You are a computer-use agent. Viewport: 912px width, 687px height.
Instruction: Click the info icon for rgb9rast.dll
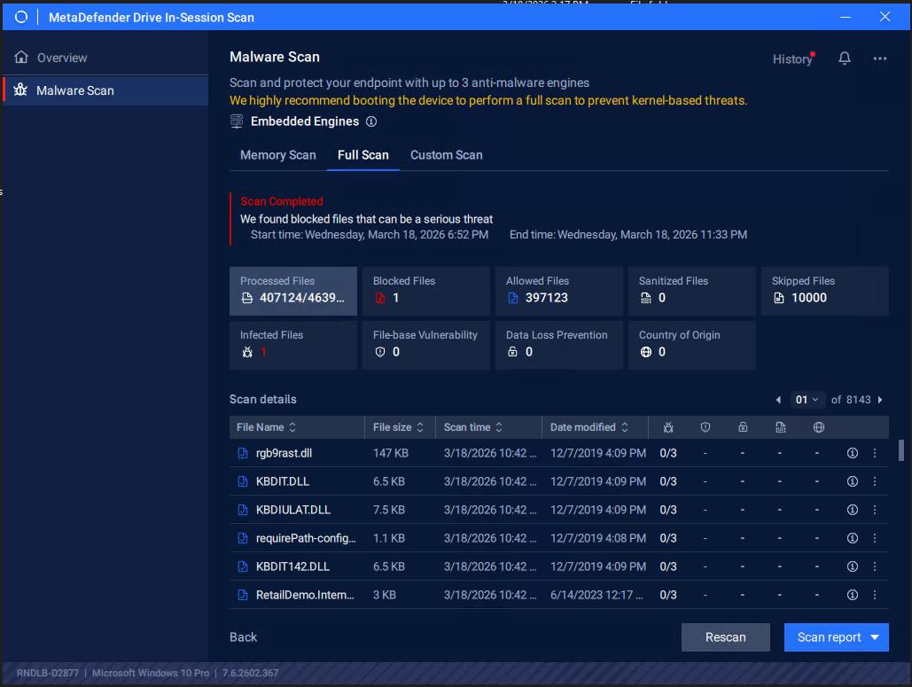click(x=853, y=453)
